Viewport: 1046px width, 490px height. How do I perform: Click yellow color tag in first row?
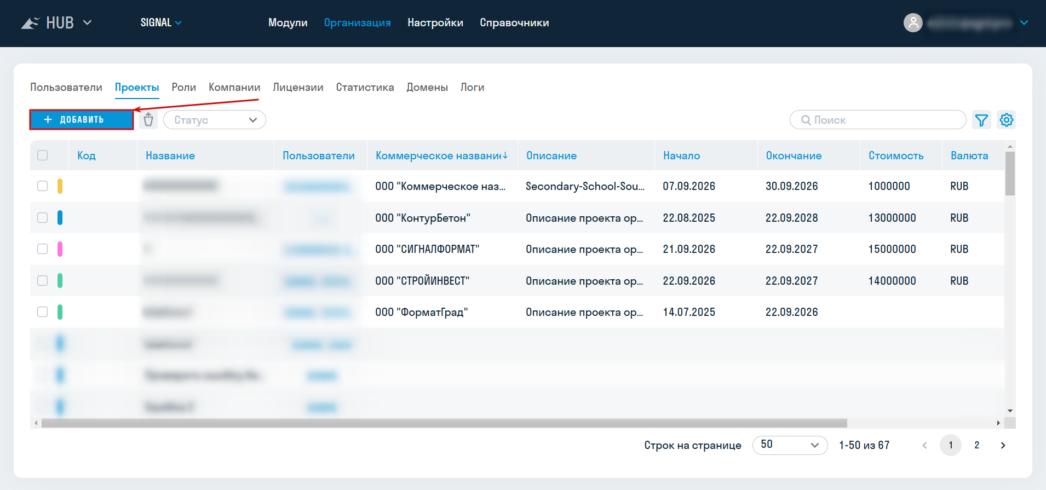coord(60,186)
